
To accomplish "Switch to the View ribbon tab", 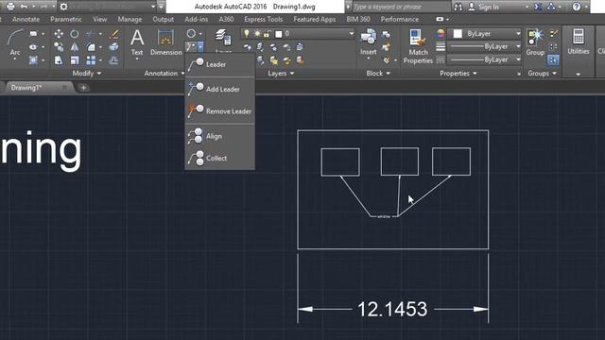I will pyautogui.click(x=99, y=19).
